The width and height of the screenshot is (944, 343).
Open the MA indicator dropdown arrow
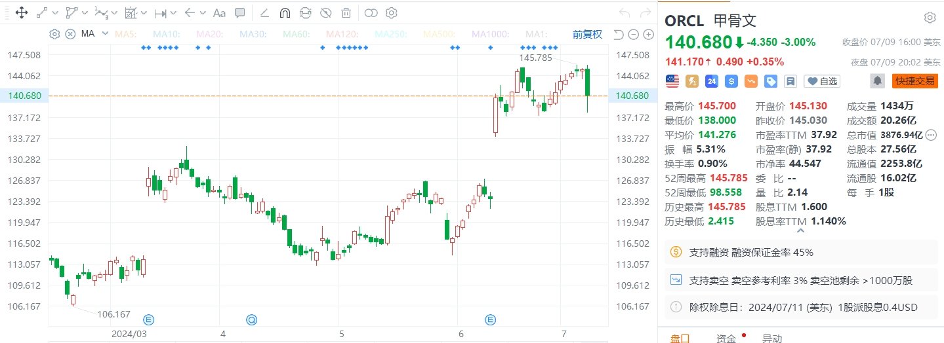(x=104, y=34)
